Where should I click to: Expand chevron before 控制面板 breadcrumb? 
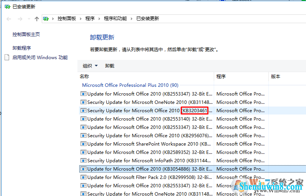[x=53, y=19]
